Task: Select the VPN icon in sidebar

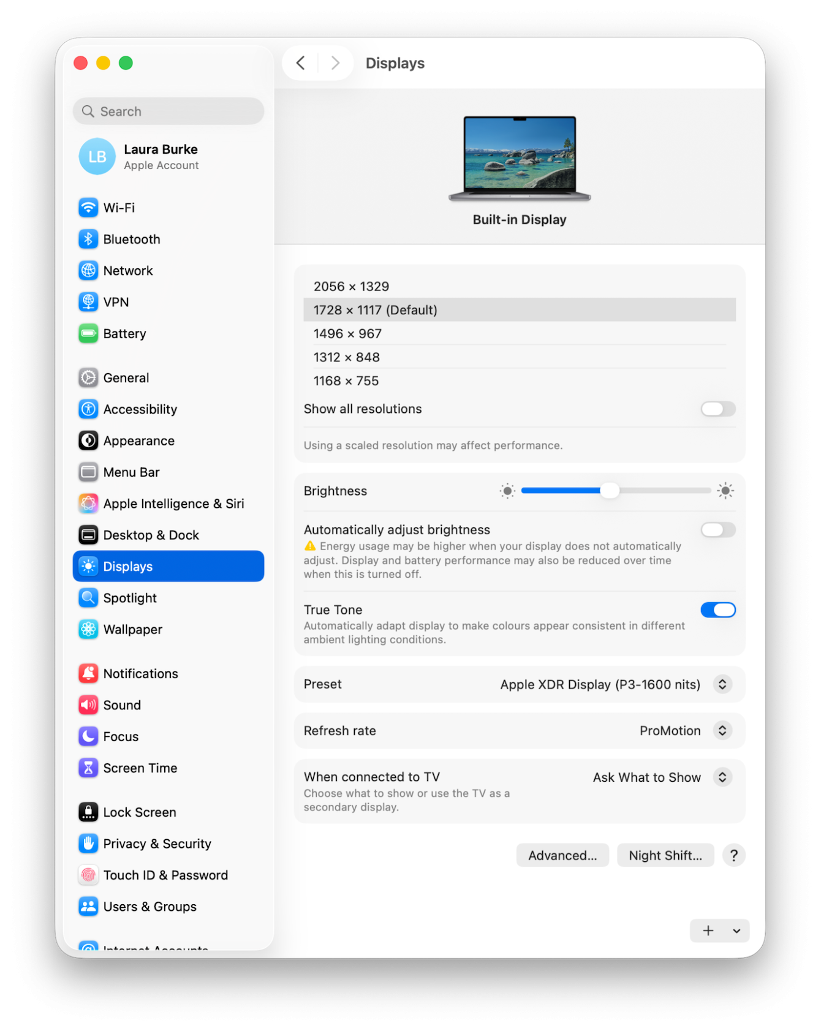Action: [x=88, y=302]
